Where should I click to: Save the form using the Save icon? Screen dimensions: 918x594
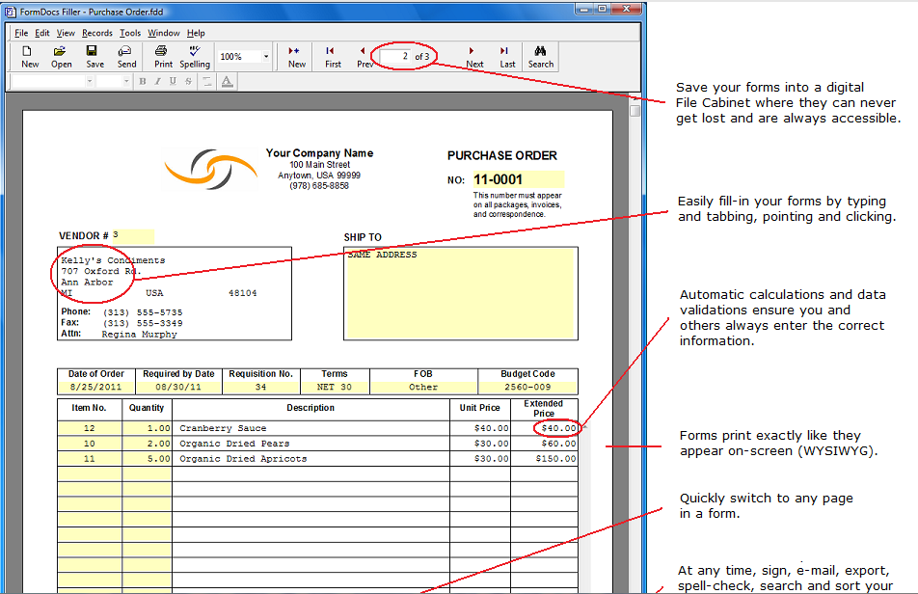94,56
